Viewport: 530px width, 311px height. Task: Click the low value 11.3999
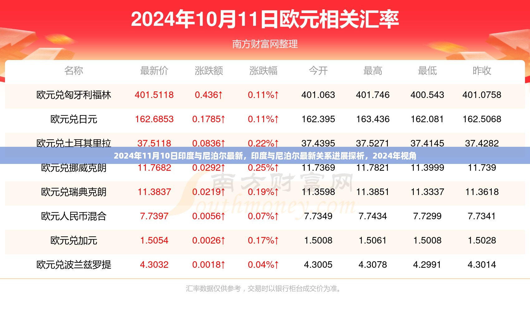coord(427,168)
